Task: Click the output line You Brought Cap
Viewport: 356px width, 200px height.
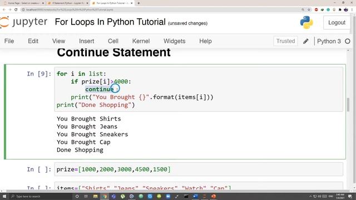Action: (83, 142)
